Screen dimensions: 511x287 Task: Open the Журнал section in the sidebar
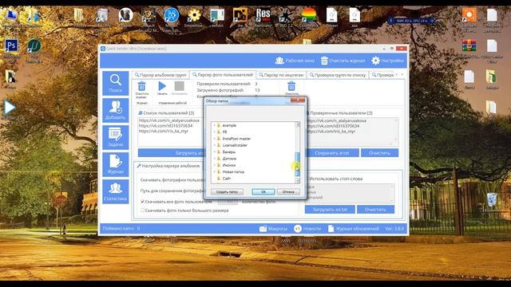(115, 165)
